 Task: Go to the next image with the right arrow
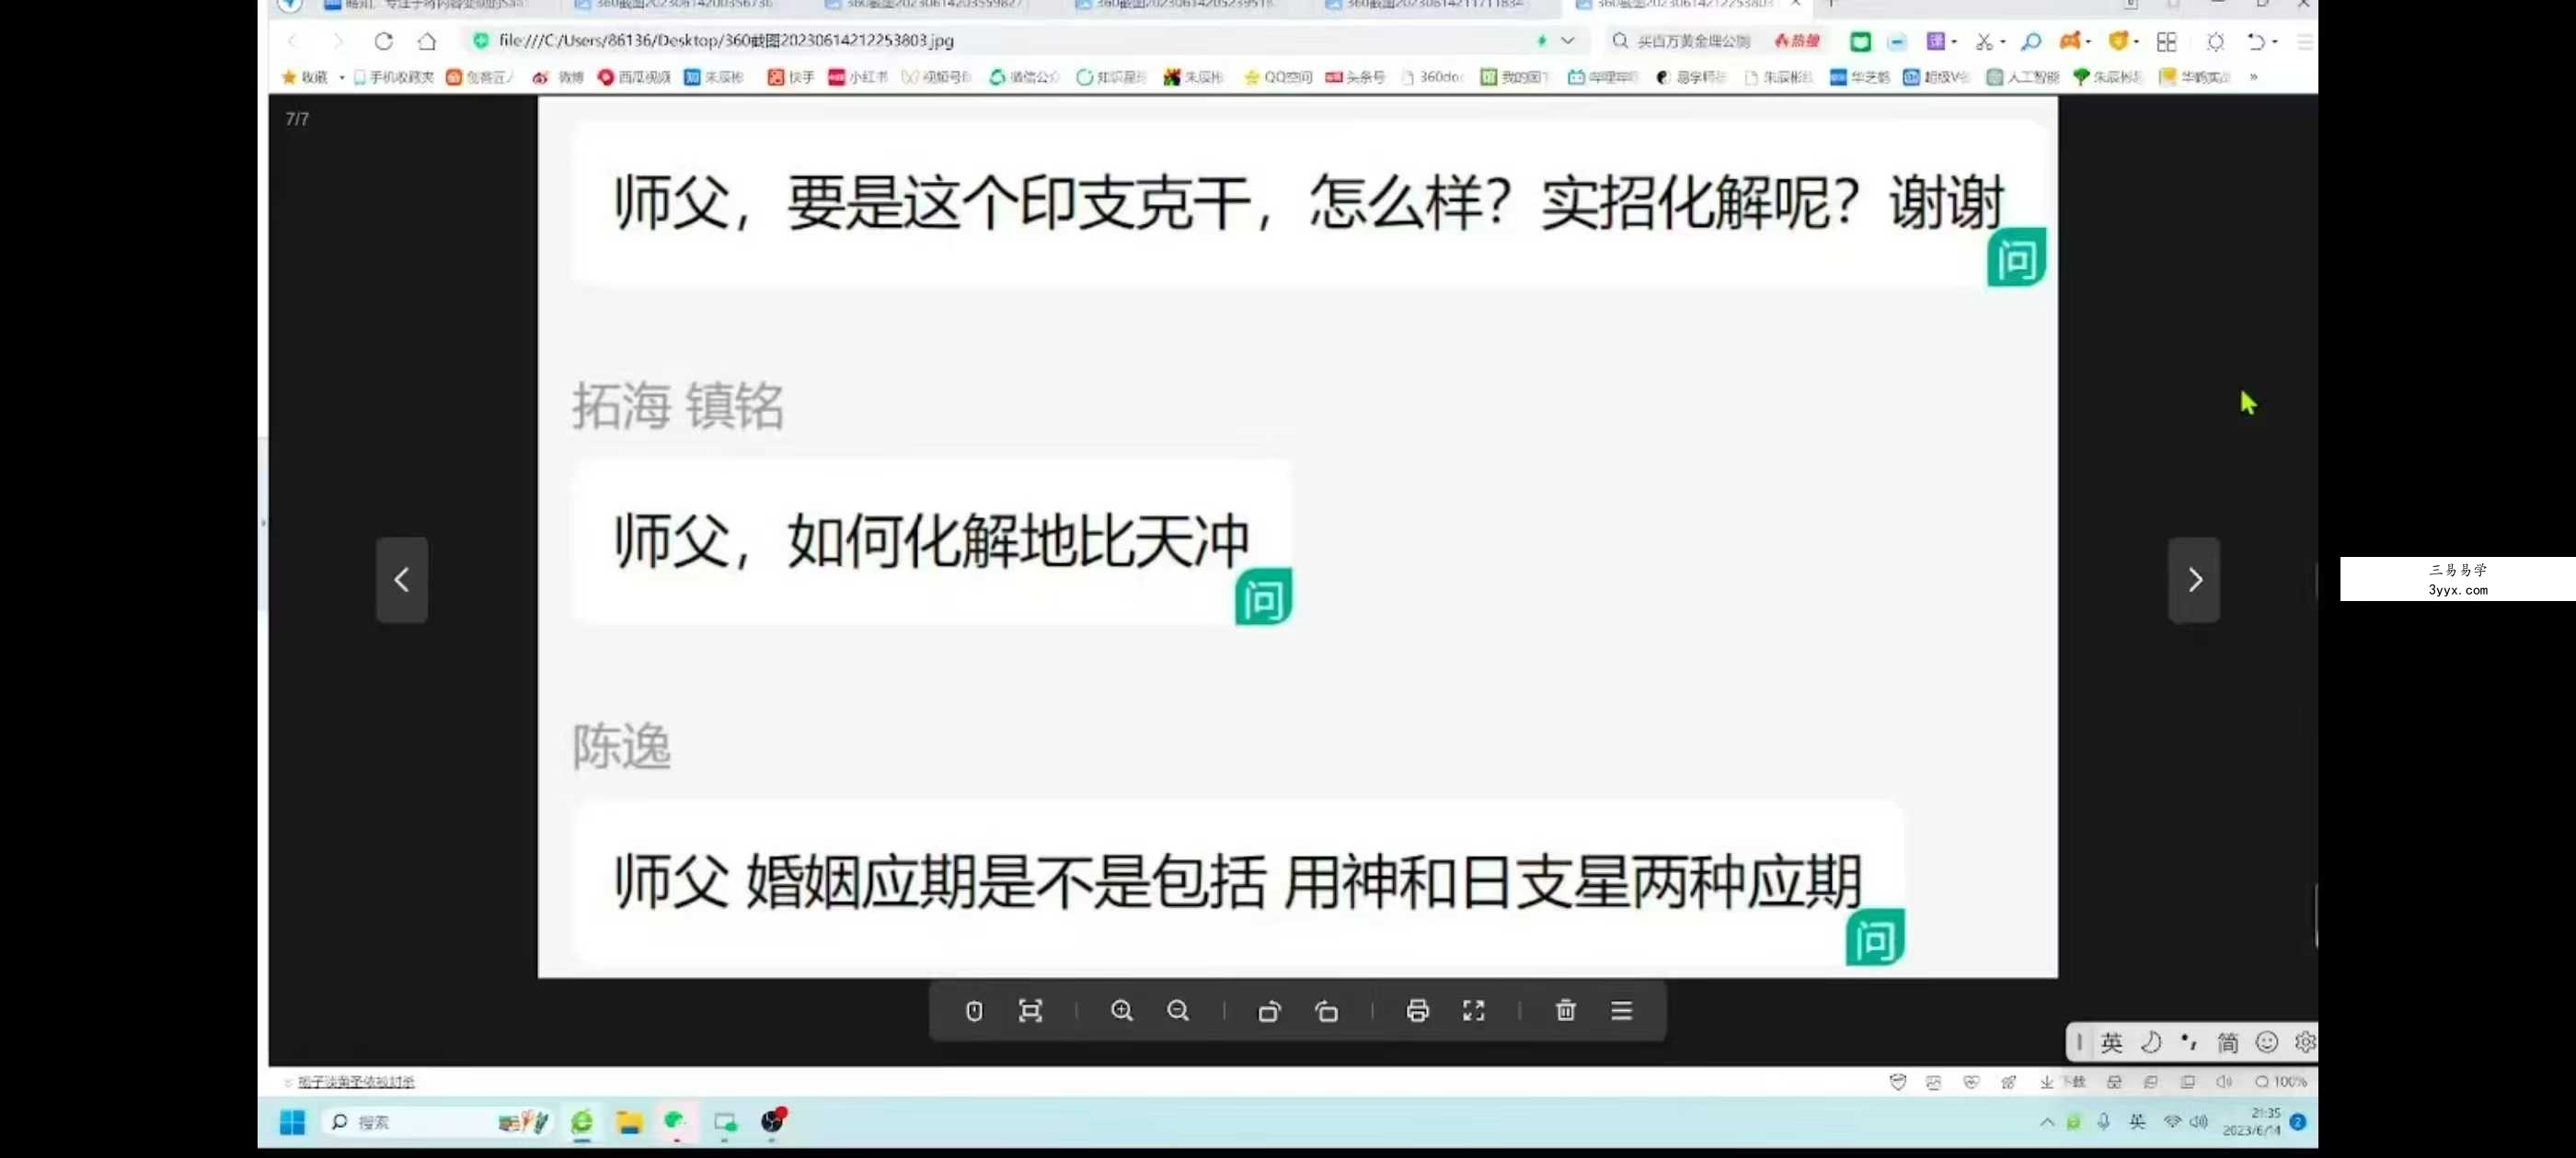click(x=2194, y=580)
